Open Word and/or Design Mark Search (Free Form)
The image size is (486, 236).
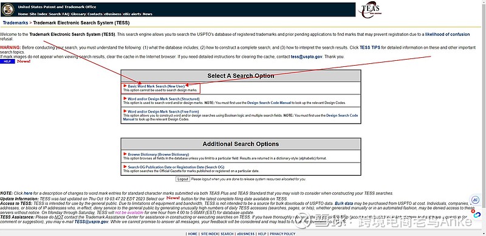coord(163,111)
